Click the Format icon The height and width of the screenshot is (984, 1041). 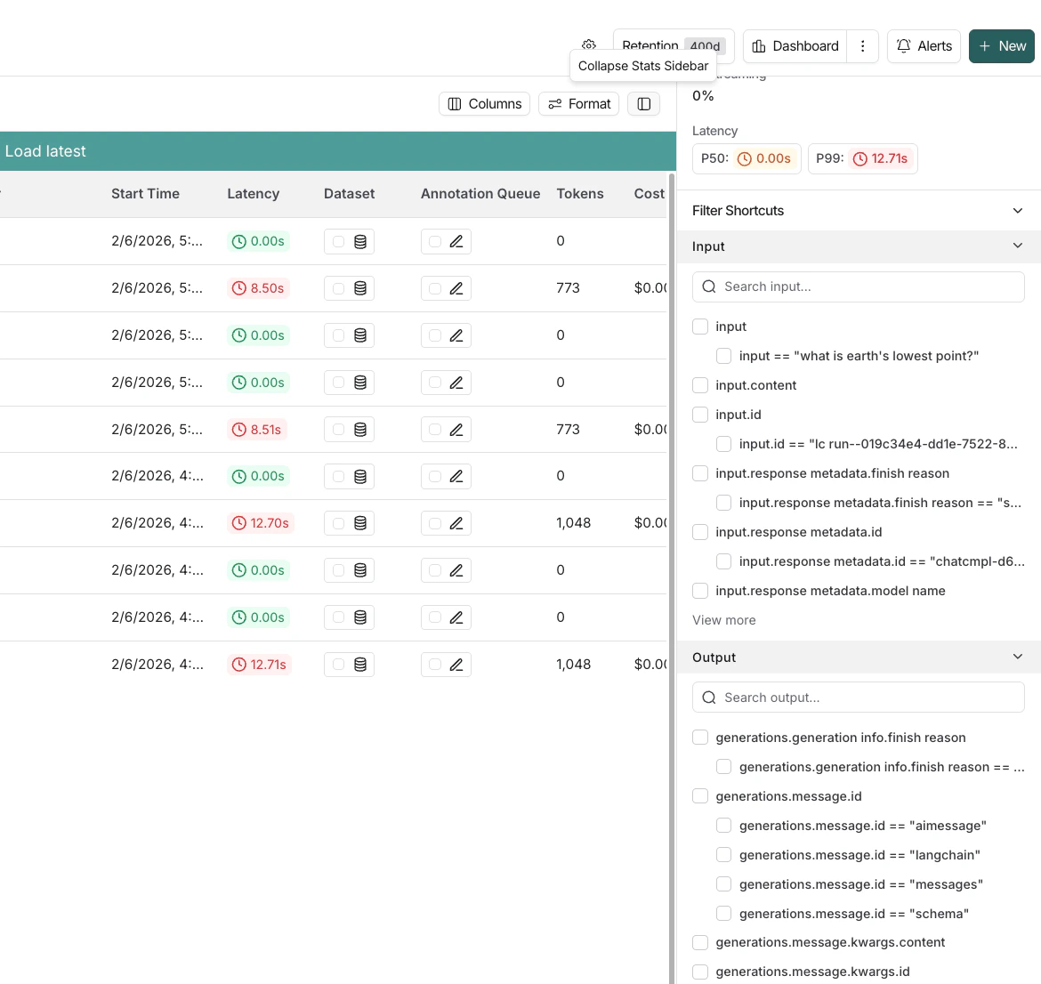pyautogui.click(x=554, y=103)
